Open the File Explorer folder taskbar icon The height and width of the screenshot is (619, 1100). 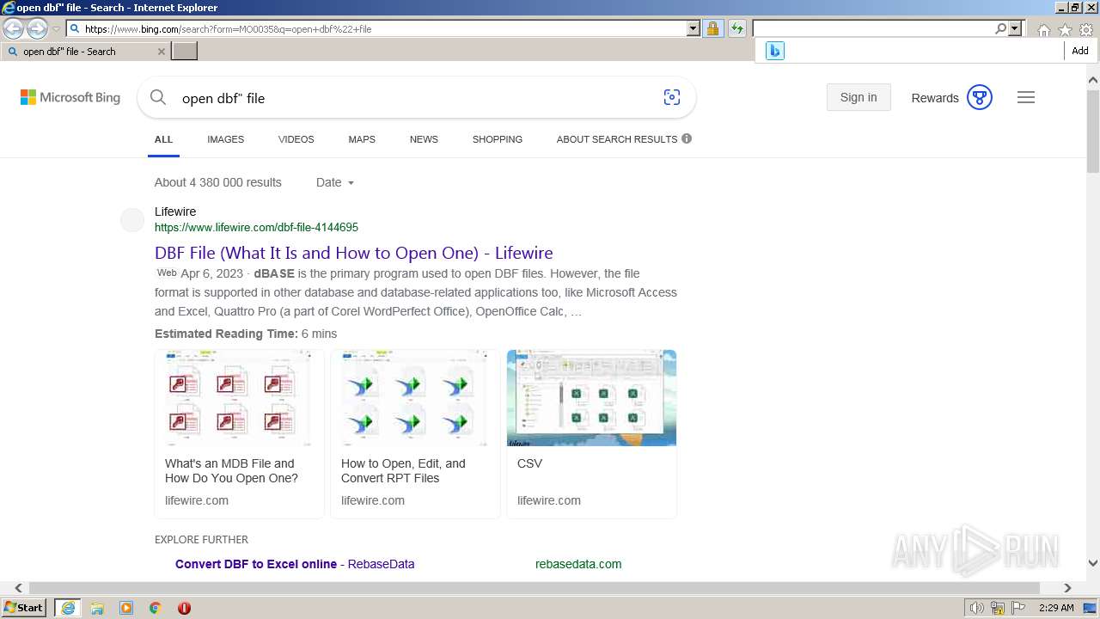point(97,608)
